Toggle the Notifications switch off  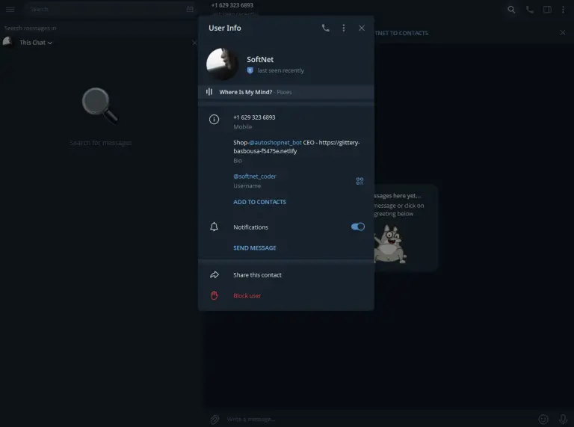(358, 227)
